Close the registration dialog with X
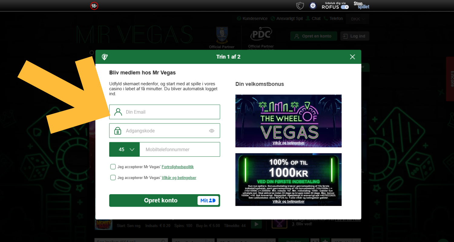The image size is (454, 242). [352, 57]
